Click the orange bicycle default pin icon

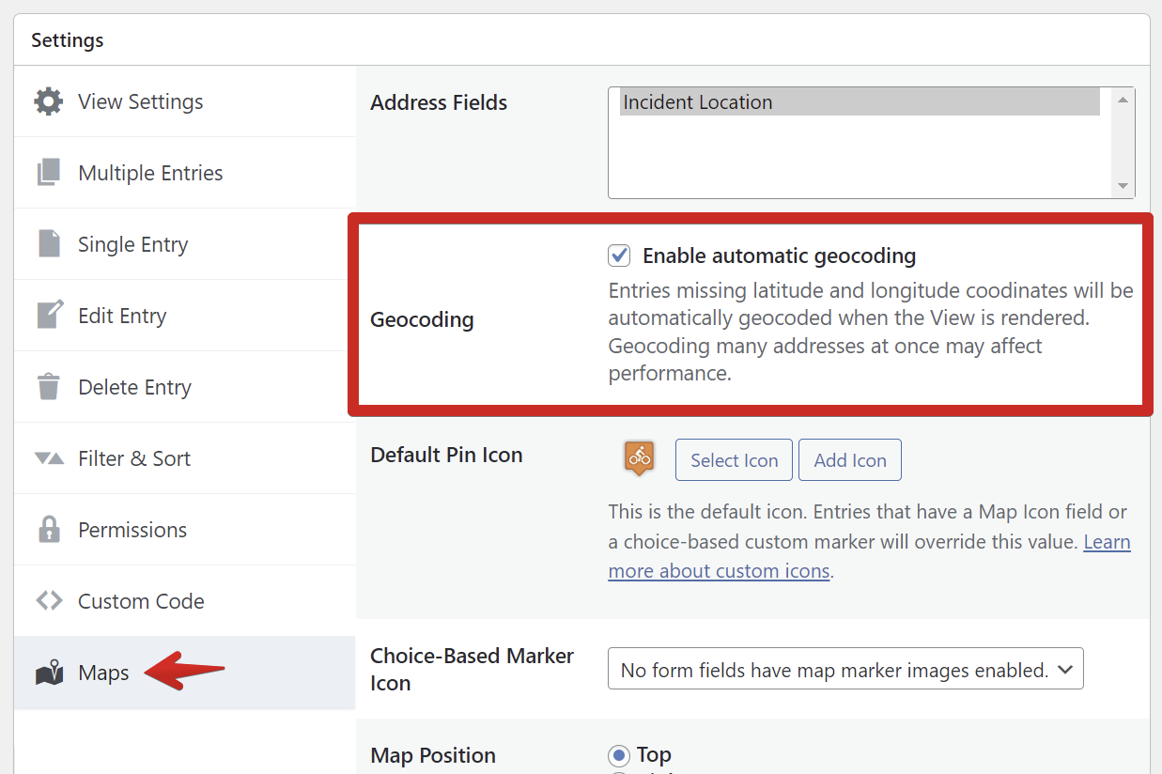[640, 458]
